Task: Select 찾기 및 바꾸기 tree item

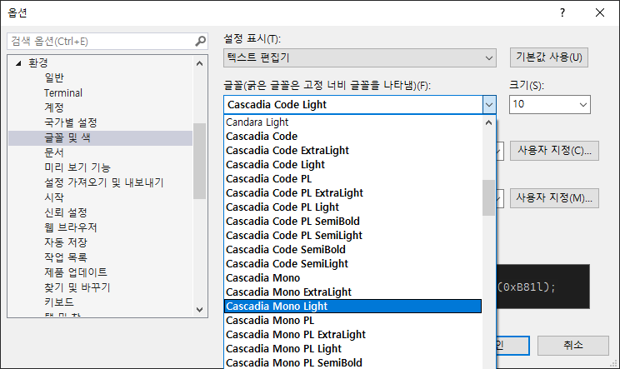Action: tap(77, 287)
